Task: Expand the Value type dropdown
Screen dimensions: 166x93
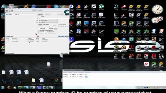Action: pos(49,22)
